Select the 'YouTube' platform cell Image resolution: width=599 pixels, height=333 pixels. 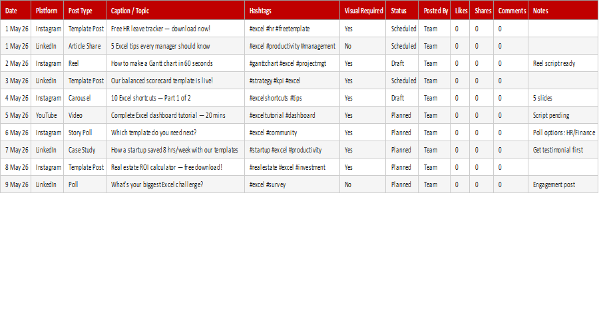coord(47,115)
